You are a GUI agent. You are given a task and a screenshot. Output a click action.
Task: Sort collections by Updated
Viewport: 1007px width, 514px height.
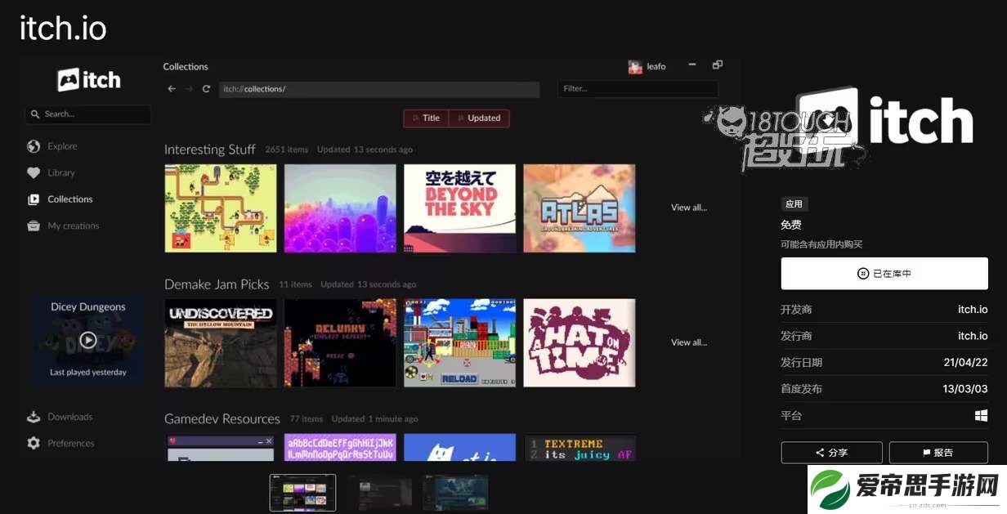(x=479, y=118)
